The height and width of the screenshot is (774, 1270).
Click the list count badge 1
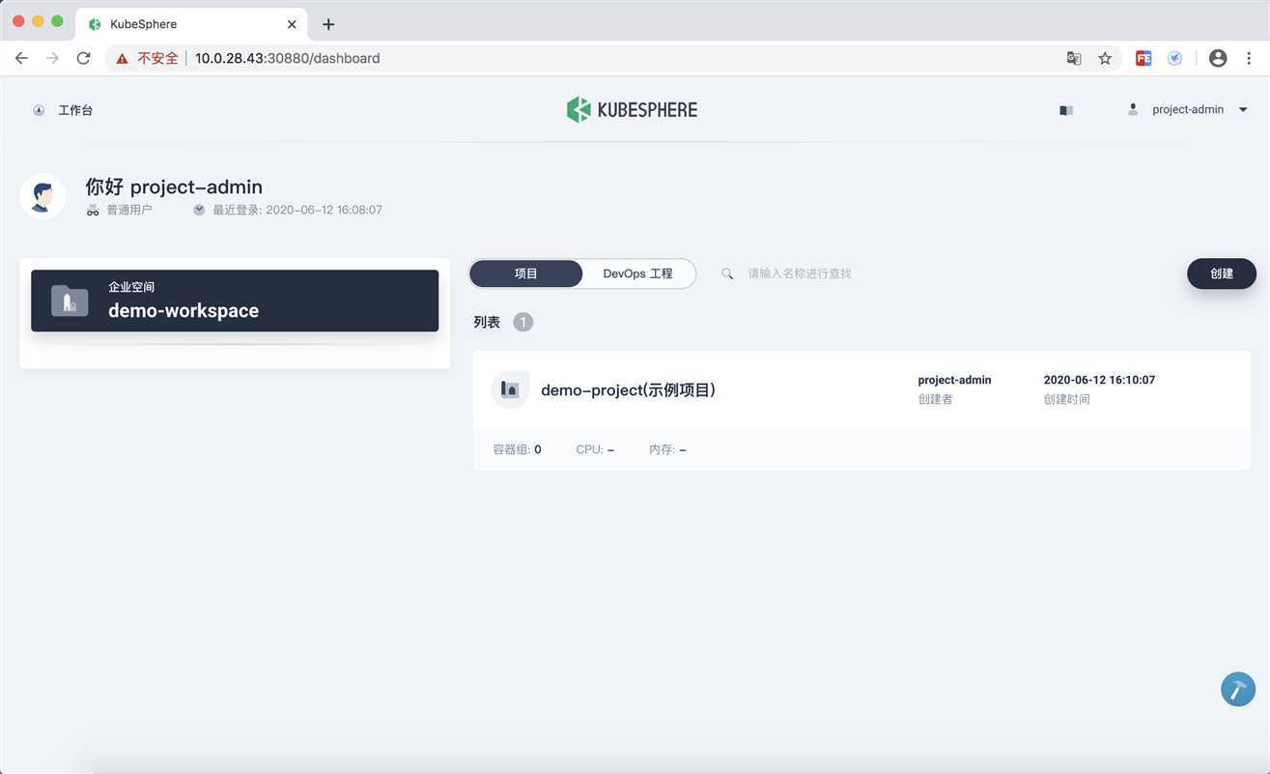(x=522, y=322)
